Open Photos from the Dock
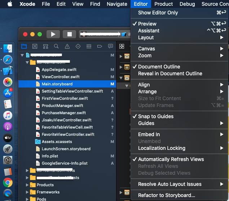 [8, 82]
